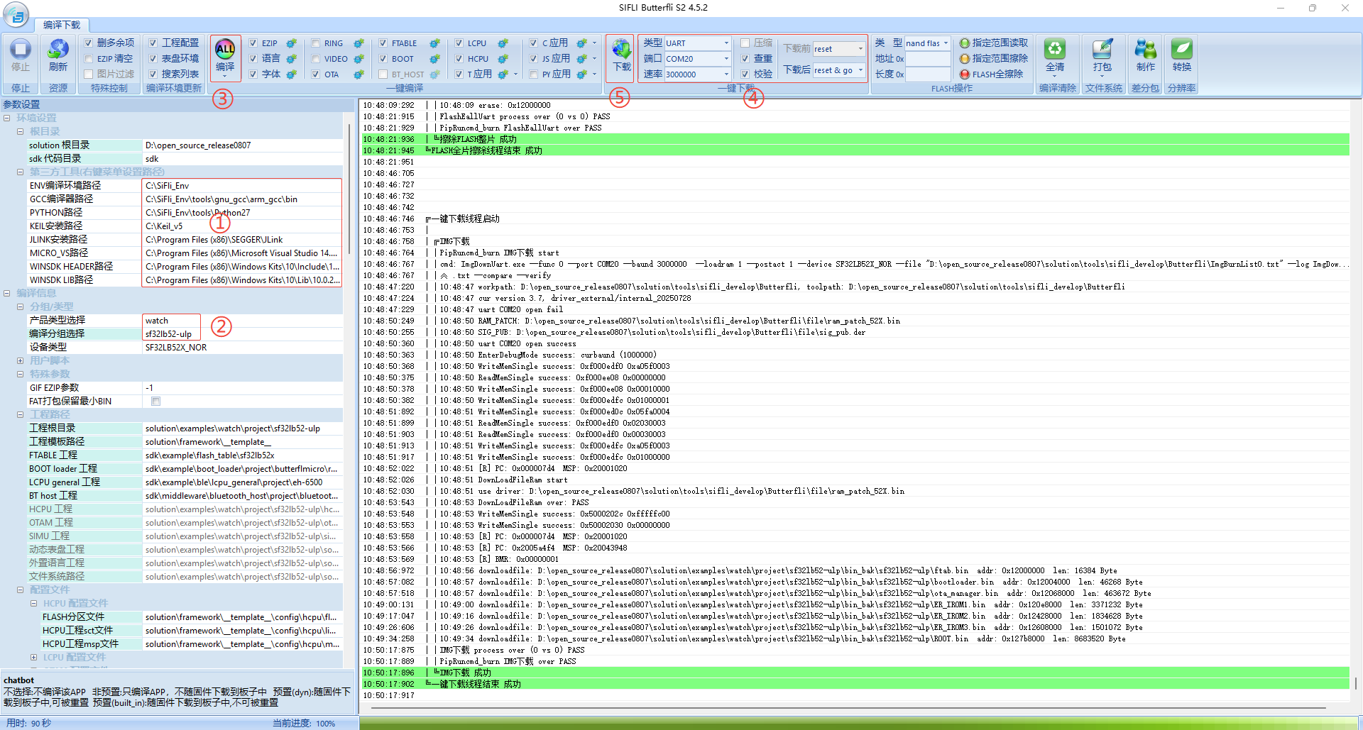The width and height of the screenshot is (1363, 730).
Task: Click the FLASH 长度 0x input field
Action: tap(928, 74)
